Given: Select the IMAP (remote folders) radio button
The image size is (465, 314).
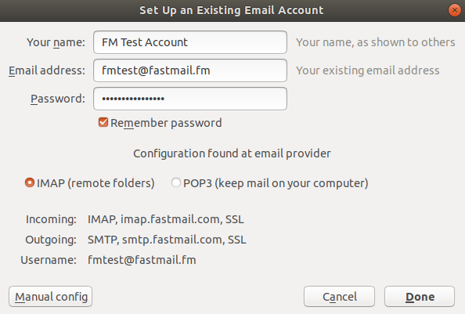Looking at the screenshot, I should [30, 182].
